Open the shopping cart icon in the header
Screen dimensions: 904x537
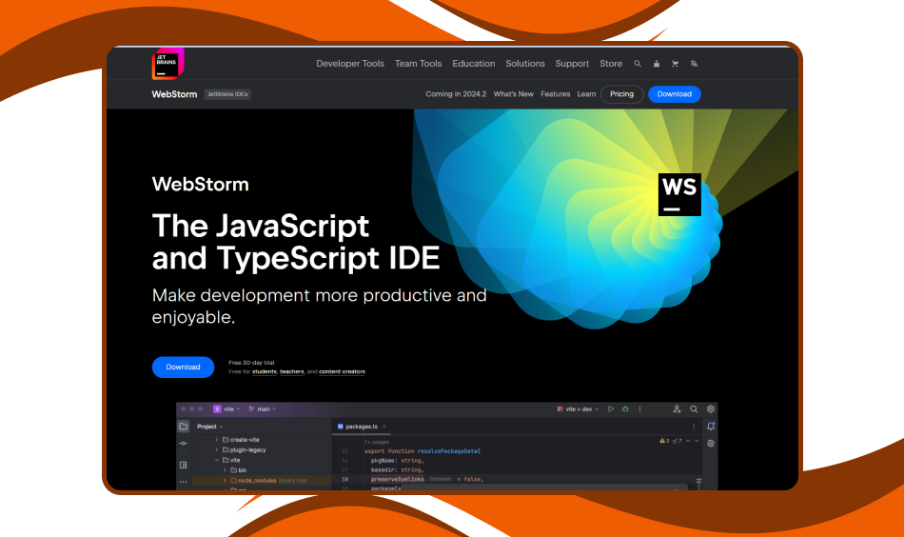click(x=675, y=64)
